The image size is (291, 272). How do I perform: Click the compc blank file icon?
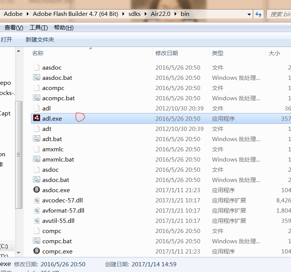[36, 231]
